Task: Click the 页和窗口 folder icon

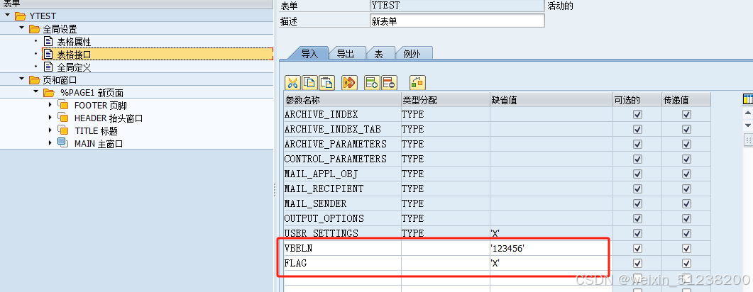Action: coord(34,79)
